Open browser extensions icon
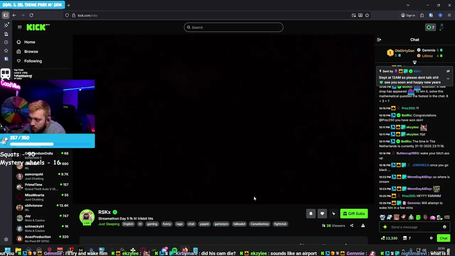The height and width of the screenshot is (256, 455). pos(422,15)
